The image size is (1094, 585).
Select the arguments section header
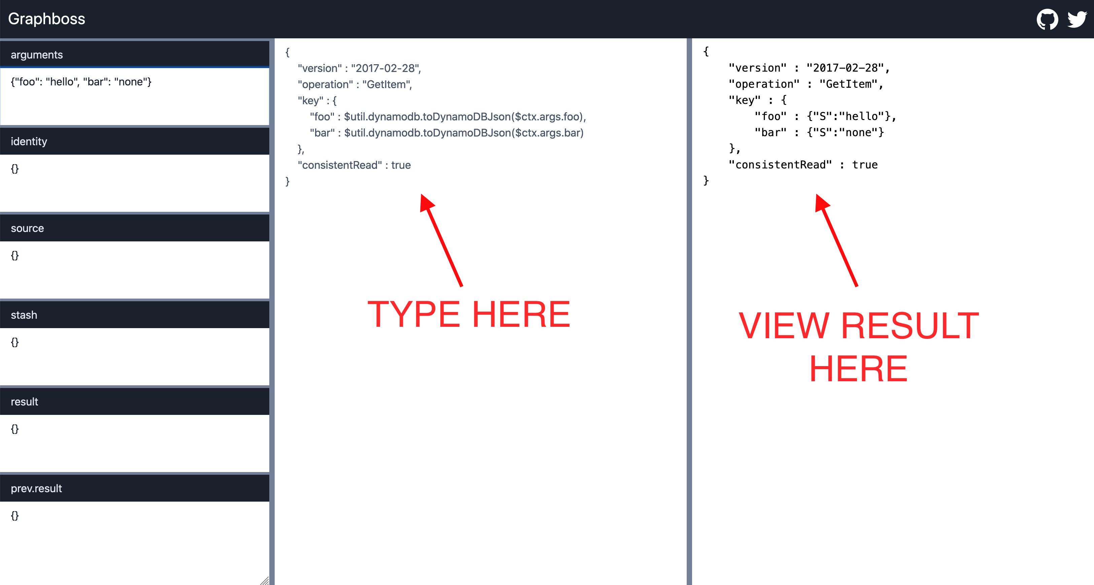(134, 55)
